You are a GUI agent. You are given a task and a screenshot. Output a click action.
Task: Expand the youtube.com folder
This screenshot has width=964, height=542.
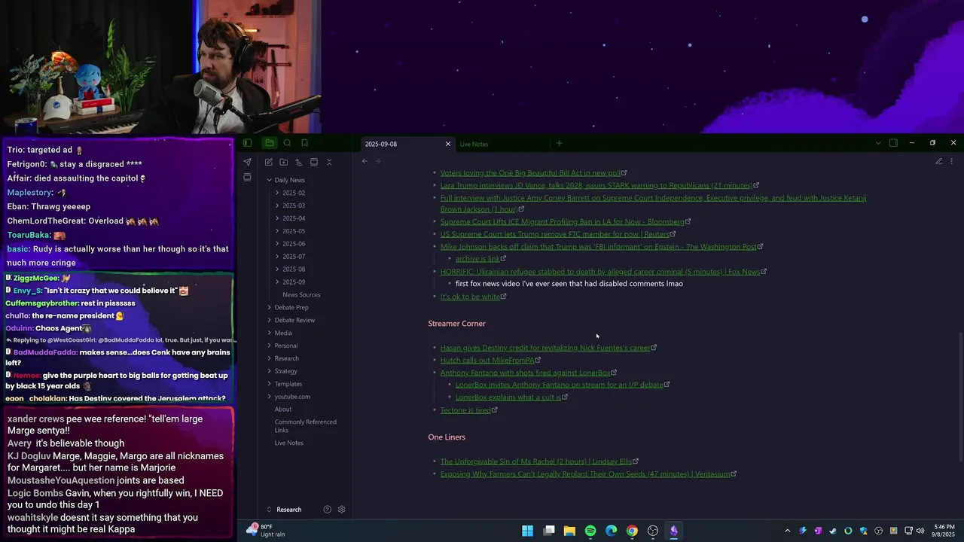tap(292, 397)
